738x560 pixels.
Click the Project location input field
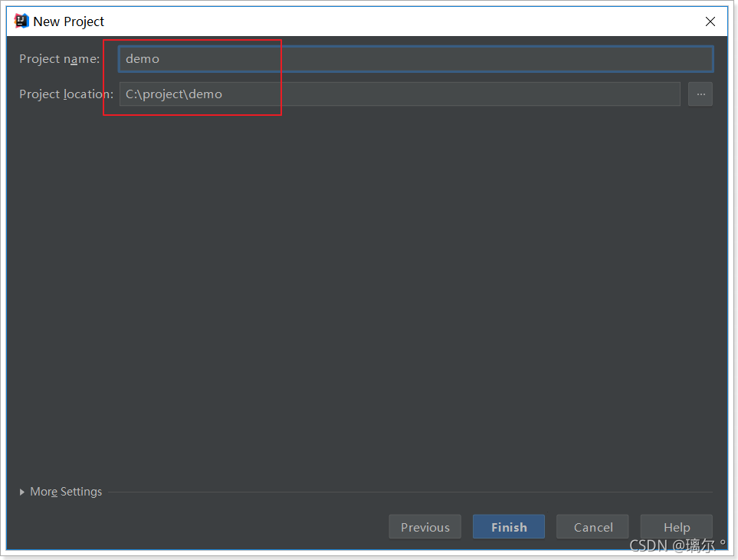[x=399, y=94]
